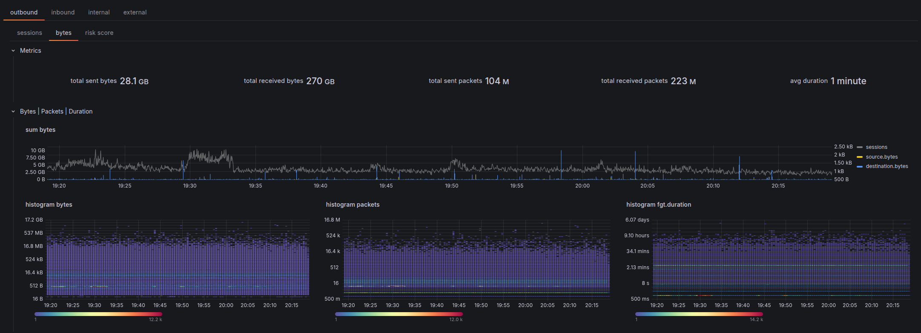Click the total received bytes 270 GB stat

point(289,81)
